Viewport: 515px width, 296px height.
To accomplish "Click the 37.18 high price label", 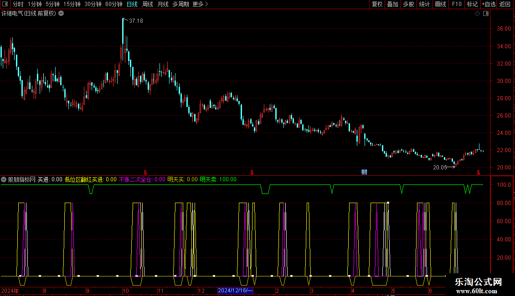I will click(x=136, y=20).
